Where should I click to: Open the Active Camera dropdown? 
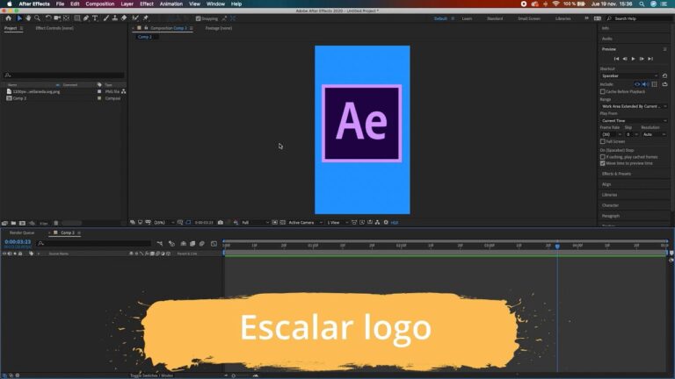tap(304, 223)
